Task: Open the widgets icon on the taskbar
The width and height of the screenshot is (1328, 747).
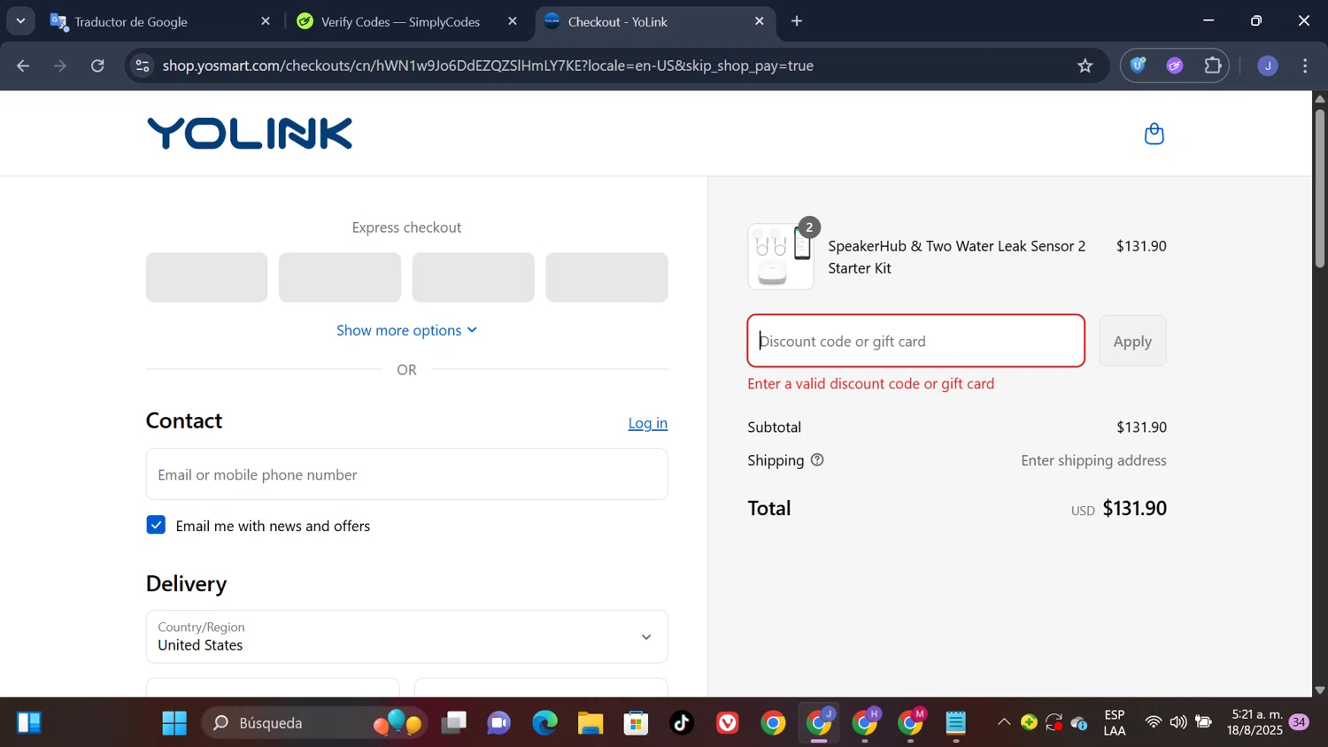Action: coord(28,723)
